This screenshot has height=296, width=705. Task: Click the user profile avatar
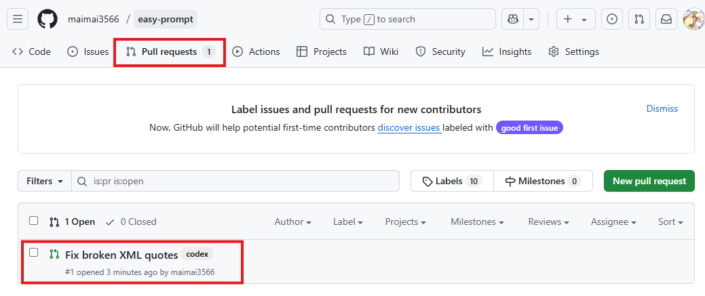pos(693,20)
